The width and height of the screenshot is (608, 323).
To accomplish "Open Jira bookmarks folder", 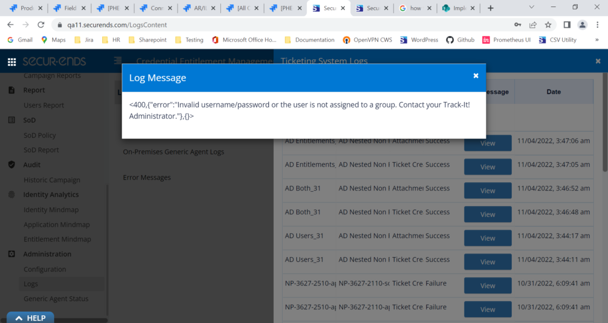I will point(84,40).
